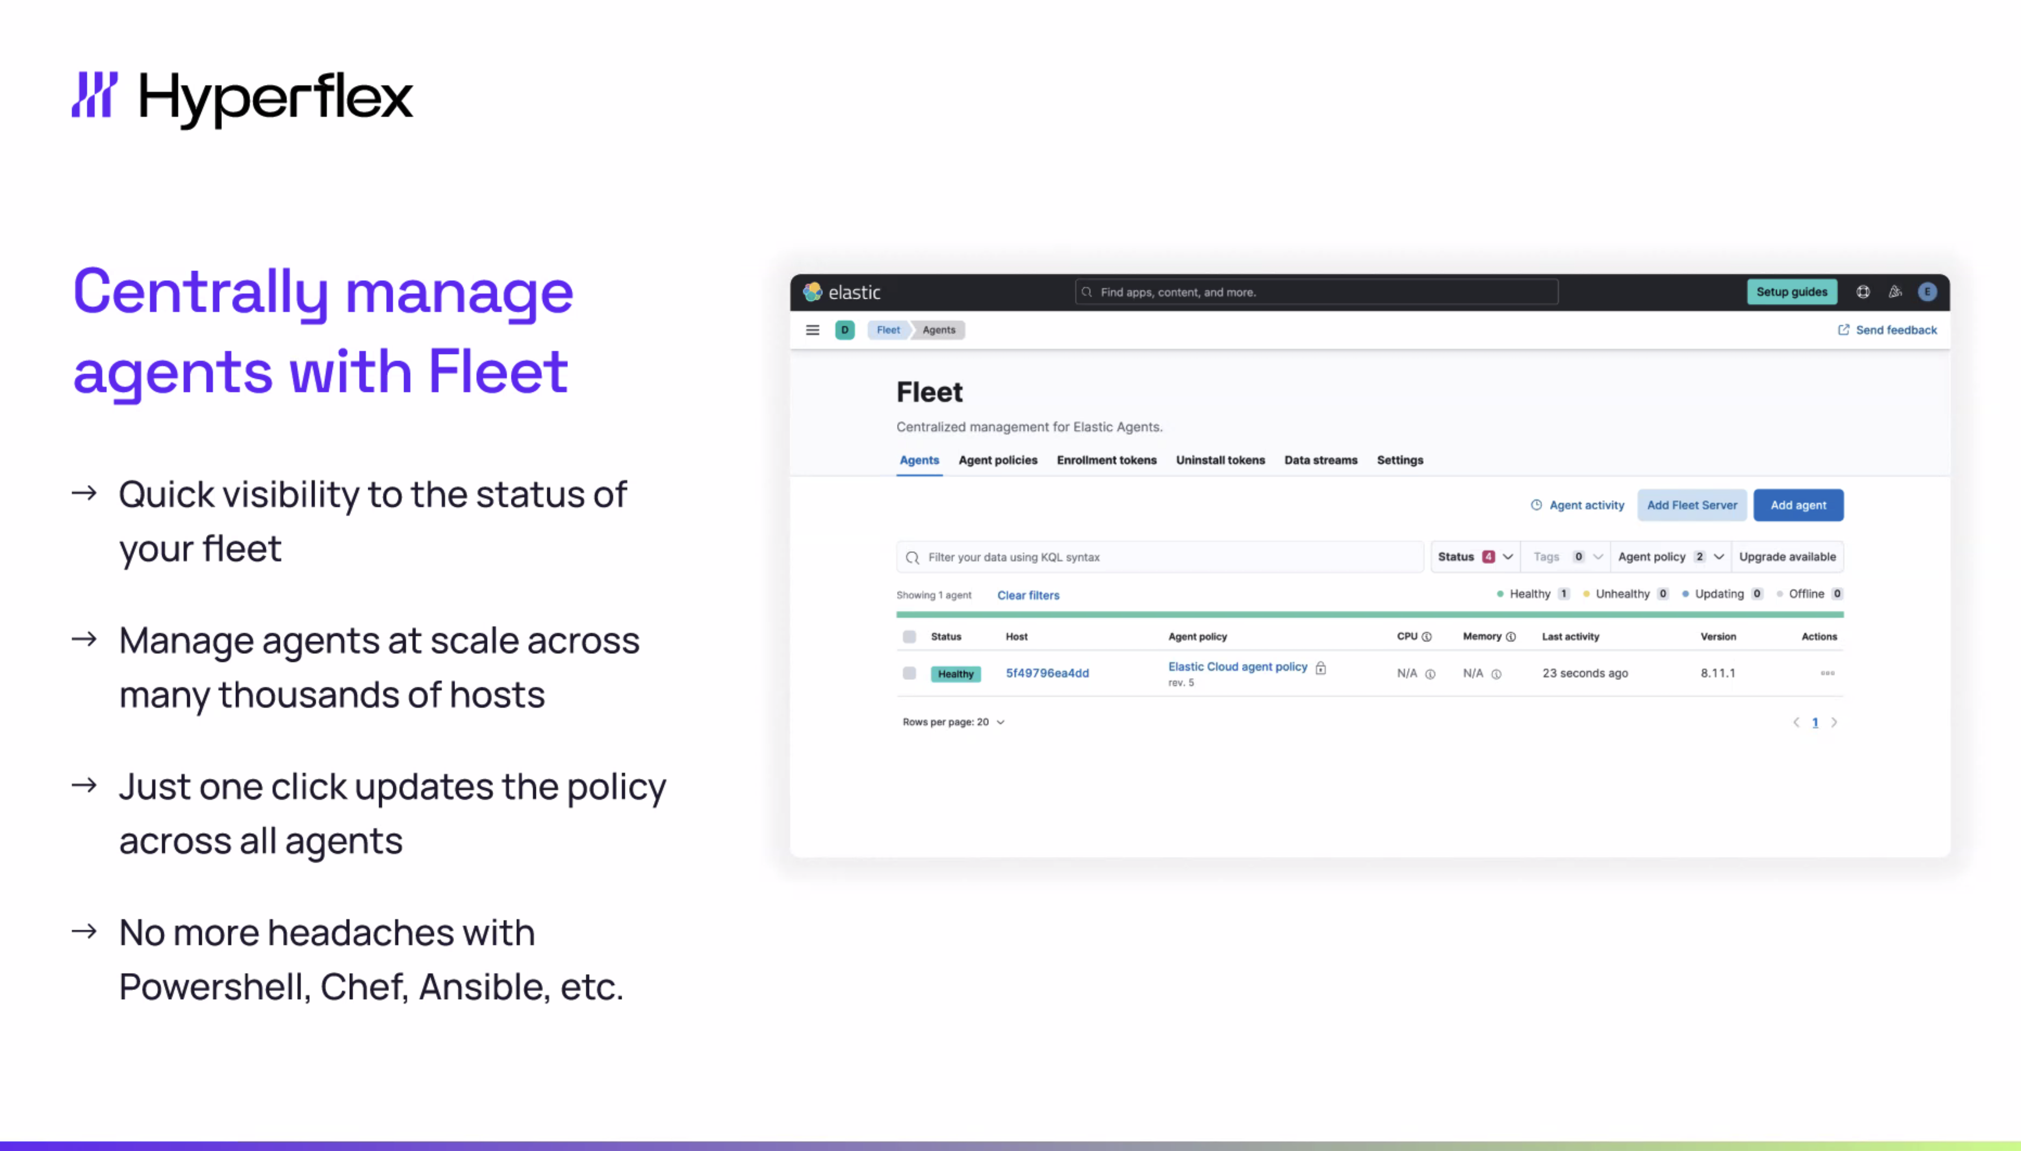Click the Clear filters link
The width and height of the screenshot is (2021, 1151).
[x=1028, y=595]
